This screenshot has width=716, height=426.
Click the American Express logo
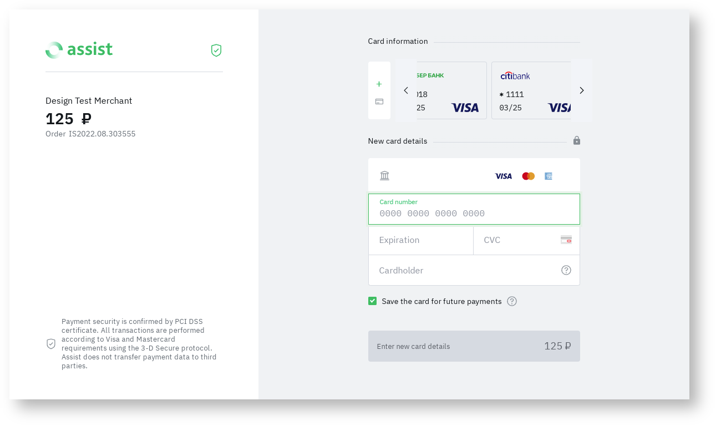(549, 176)
